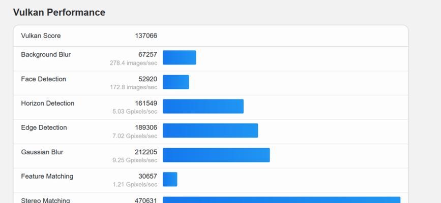Click the Edge Detection score bar
The width and height of the screenshot is (441, 203).
point(211,130)
